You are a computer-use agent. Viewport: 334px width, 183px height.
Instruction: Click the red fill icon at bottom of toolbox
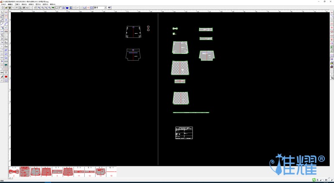(6, 77)
